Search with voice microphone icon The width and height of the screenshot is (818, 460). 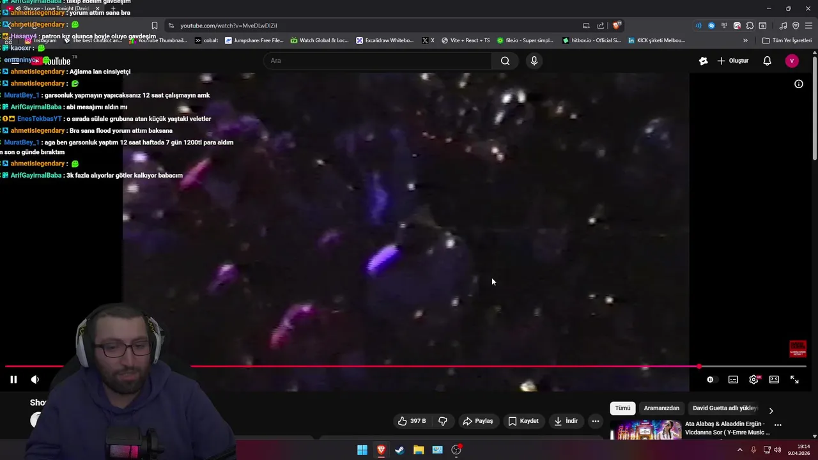pos(534,61)
